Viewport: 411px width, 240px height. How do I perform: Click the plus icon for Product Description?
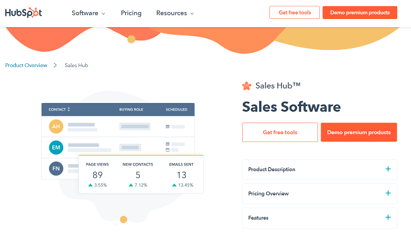pos(388,169)
